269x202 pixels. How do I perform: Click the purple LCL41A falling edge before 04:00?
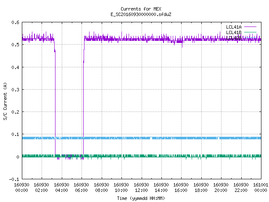coord(55,103)
